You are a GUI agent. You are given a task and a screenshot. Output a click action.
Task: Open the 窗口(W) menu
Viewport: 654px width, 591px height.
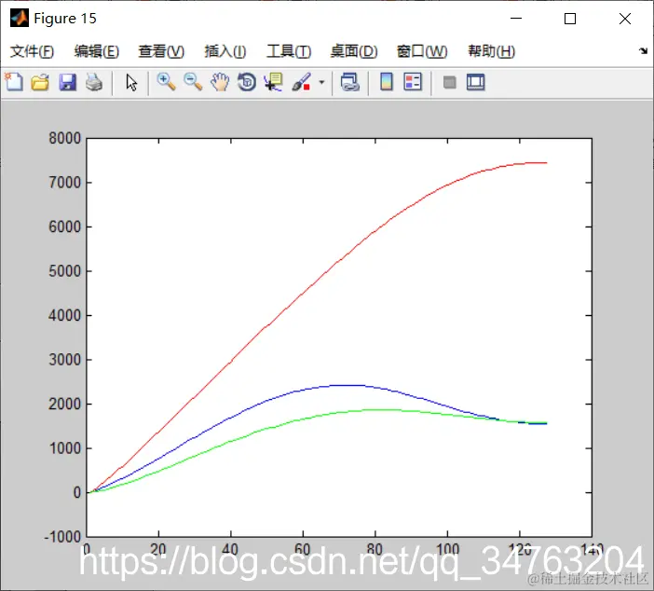click(x=422, y=51)
